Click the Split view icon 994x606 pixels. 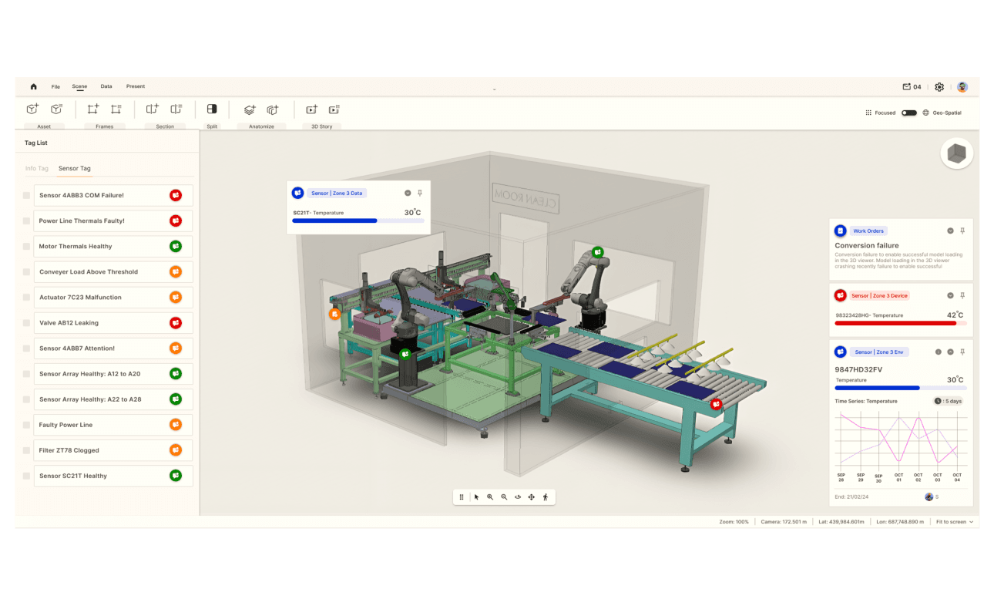click(x=212, y=109)
